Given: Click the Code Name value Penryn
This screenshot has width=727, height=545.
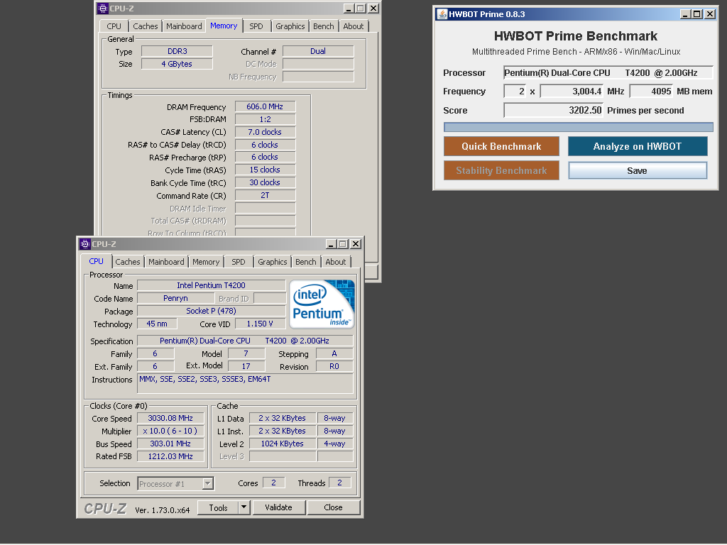Looking at the screenshot, I should [176, 298].
